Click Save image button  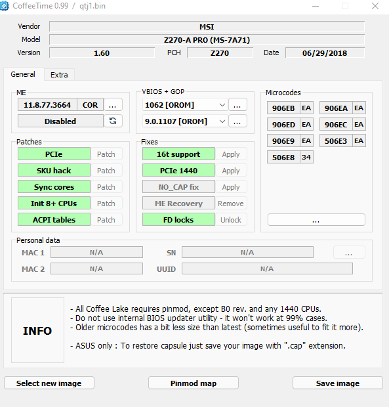338,383
